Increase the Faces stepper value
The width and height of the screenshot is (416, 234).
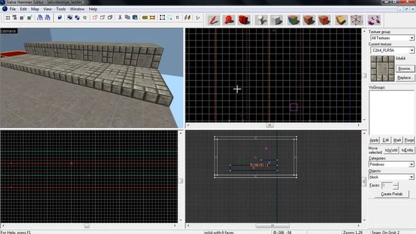point(396,183)
